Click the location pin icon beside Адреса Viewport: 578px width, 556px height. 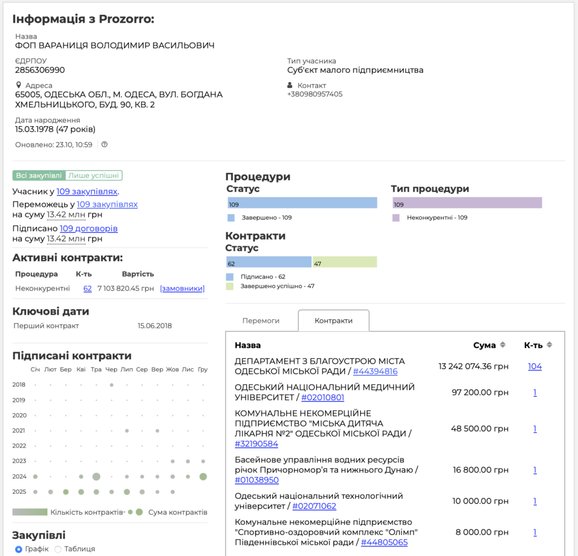click(19, 85)
